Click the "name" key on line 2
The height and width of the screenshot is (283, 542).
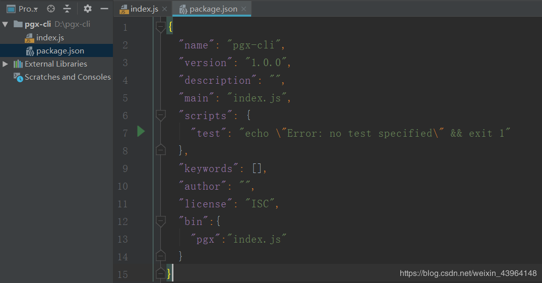[196, 45]
